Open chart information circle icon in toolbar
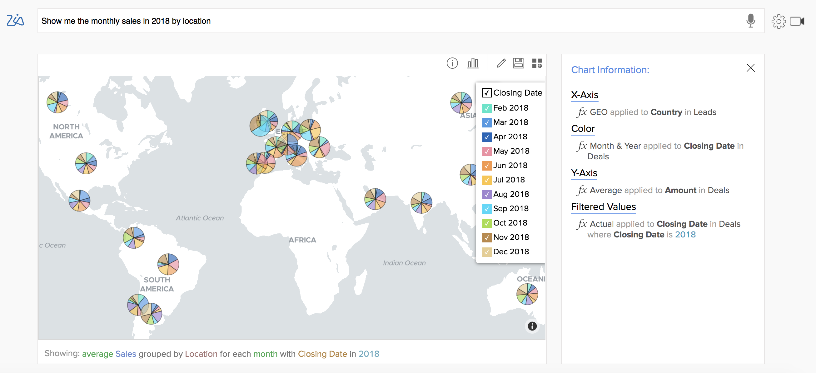 (452, 63)
